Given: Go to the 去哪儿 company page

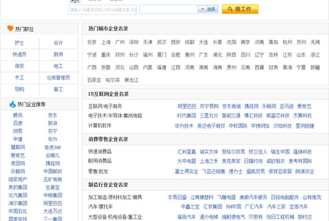Looking at the screenshot, I should pos(53,155).
